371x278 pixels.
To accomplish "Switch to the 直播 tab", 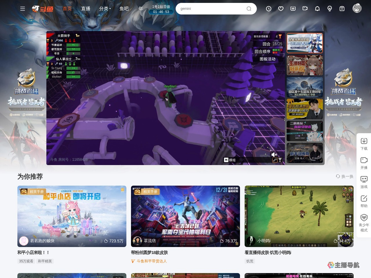I will [86, 9].
